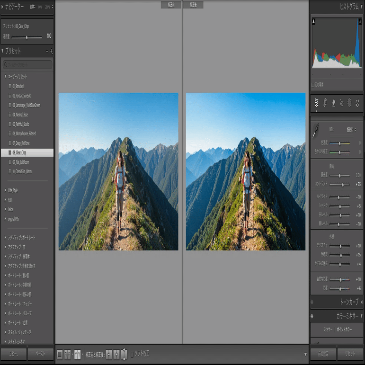Expand the FUJI preset group
The width and height of the screenshot is (365, 365).
click(x=5, y=200)
